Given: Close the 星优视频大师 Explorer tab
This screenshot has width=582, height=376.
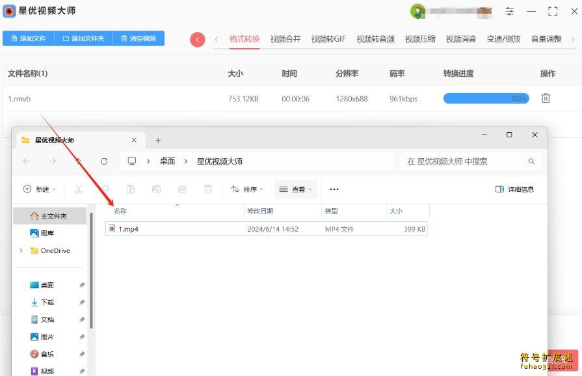Looking at the screenshot, I should (134, 140).
